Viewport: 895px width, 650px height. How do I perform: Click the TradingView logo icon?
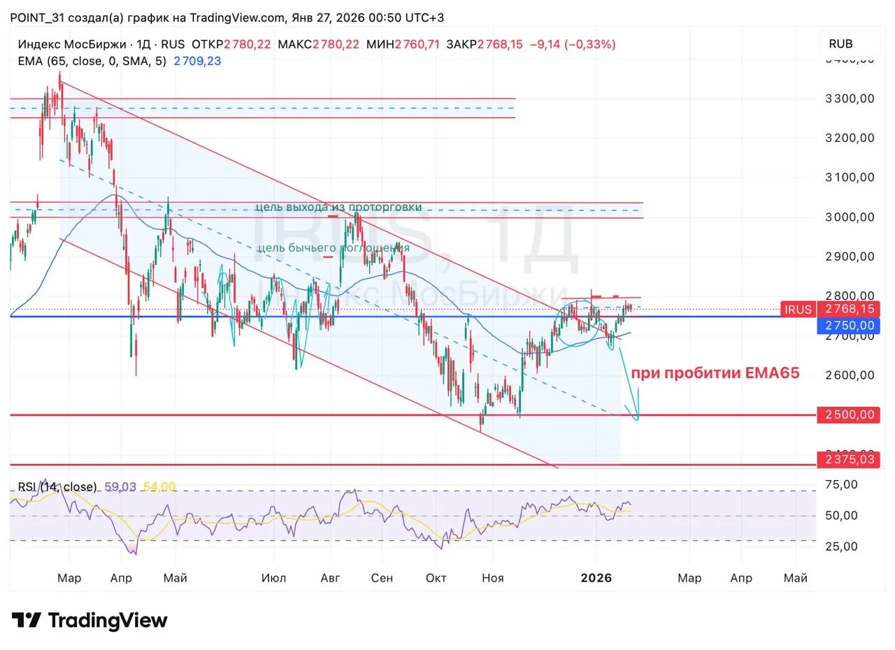[27, 621]
